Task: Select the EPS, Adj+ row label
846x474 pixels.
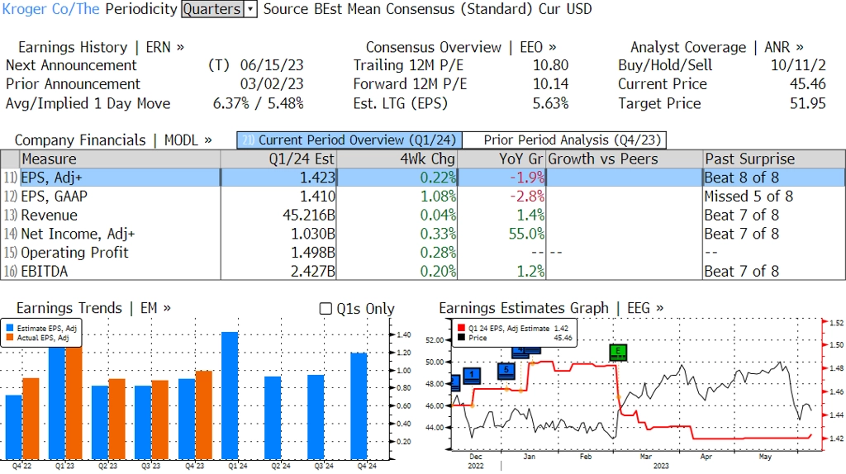Action: (x=51, y=178)
